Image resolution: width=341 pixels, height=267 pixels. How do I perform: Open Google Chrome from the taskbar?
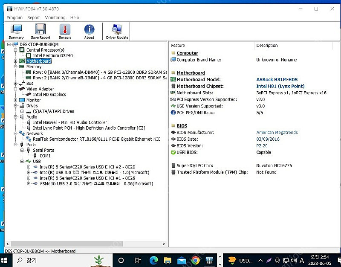(x=195, y=260)
